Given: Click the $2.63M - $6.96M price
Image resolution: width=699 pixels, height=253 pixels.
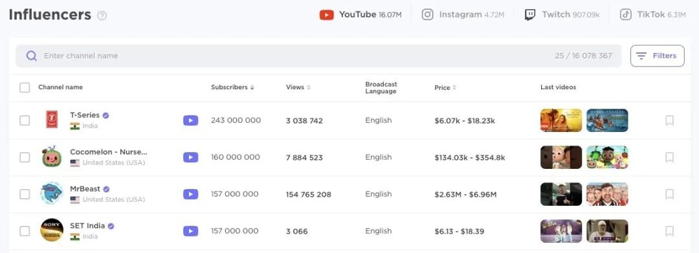Looking at the screenshot, I should [465, 195].
